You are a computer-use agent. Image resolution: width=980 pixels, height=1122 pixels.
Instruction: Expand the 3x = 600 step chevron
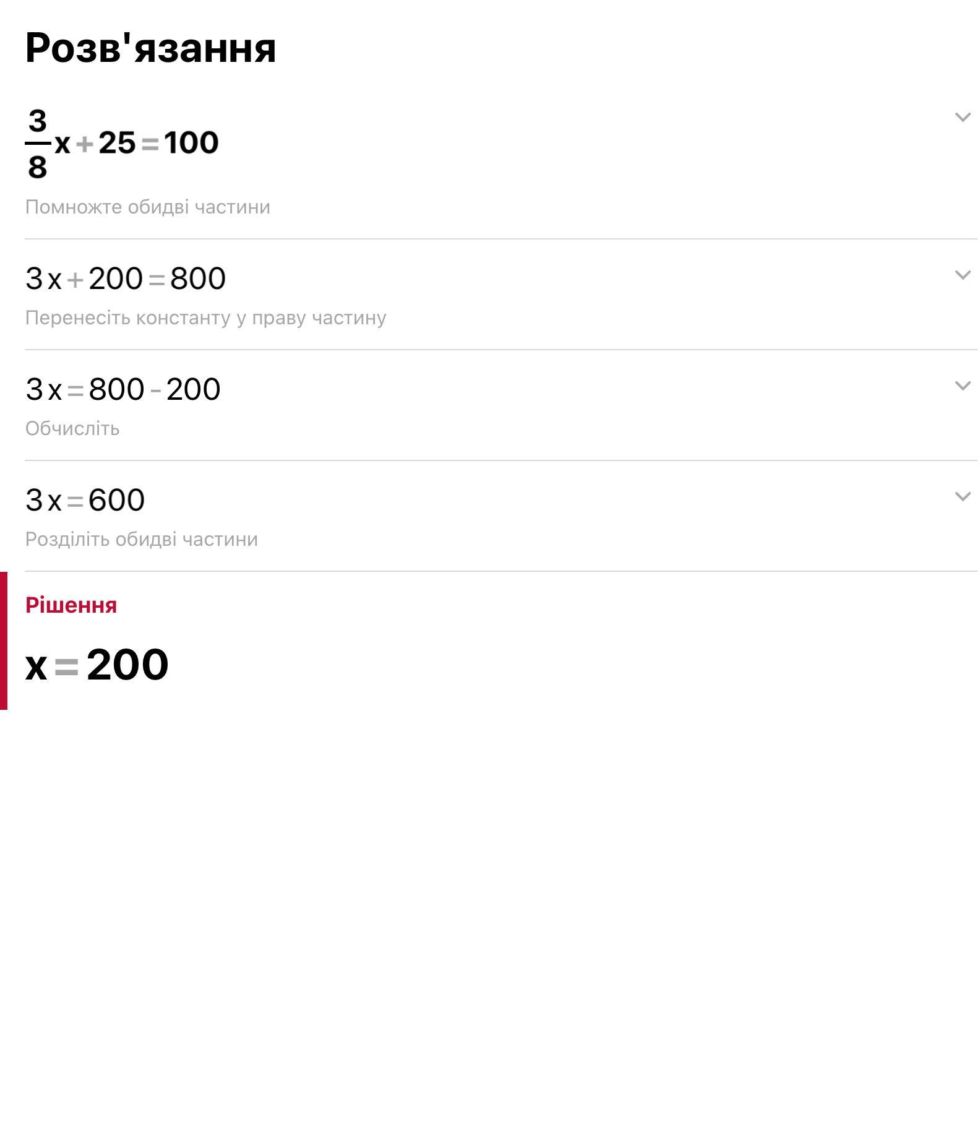point(962,496)
